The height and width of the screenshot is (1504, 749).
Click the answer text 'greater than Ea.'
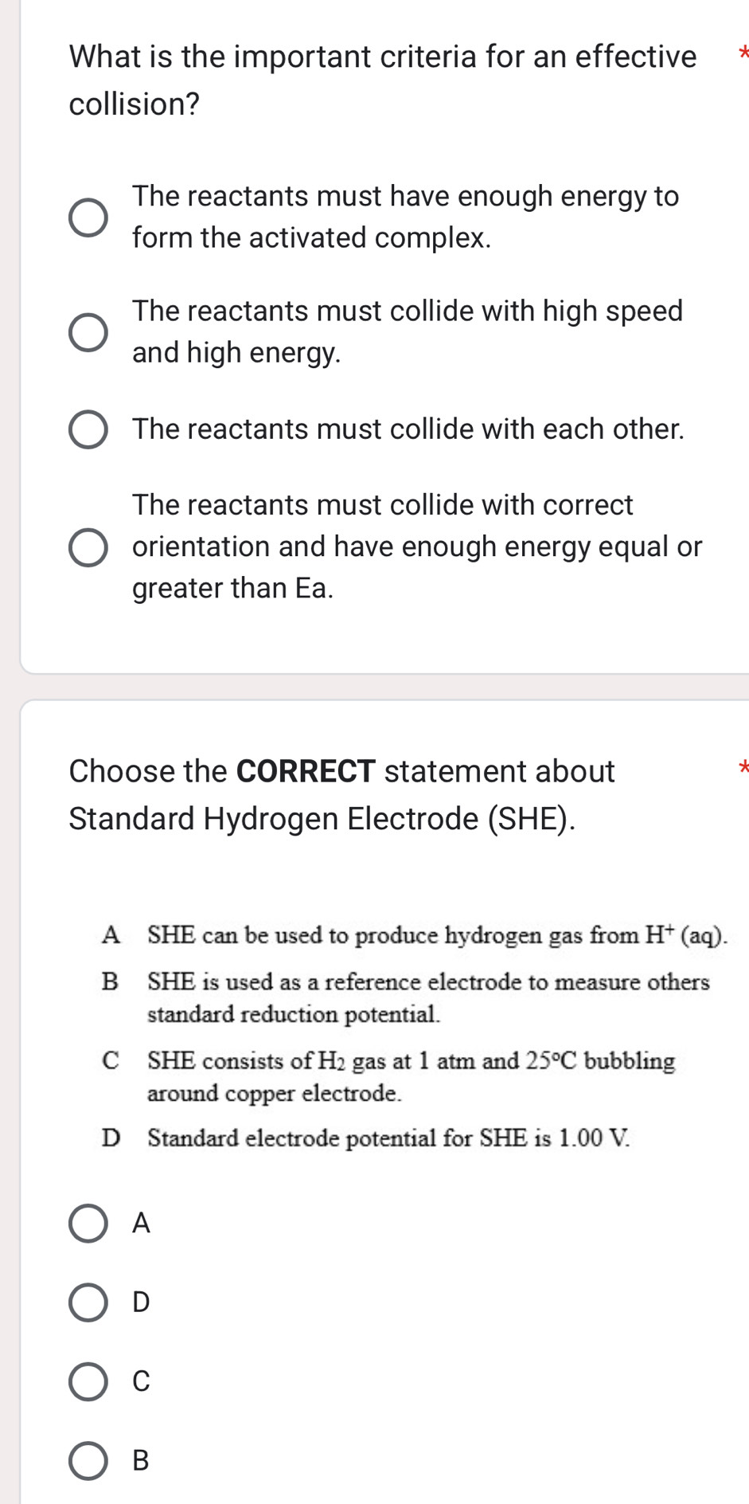coord(232,589)
